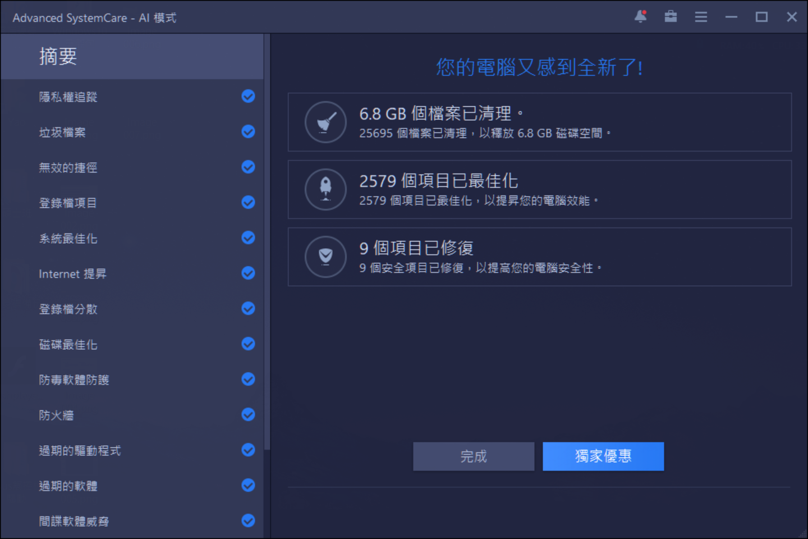808x539 pixels.
Task: Click checkmark beside 隱私權追蹤
Action: tap(248, 97)
